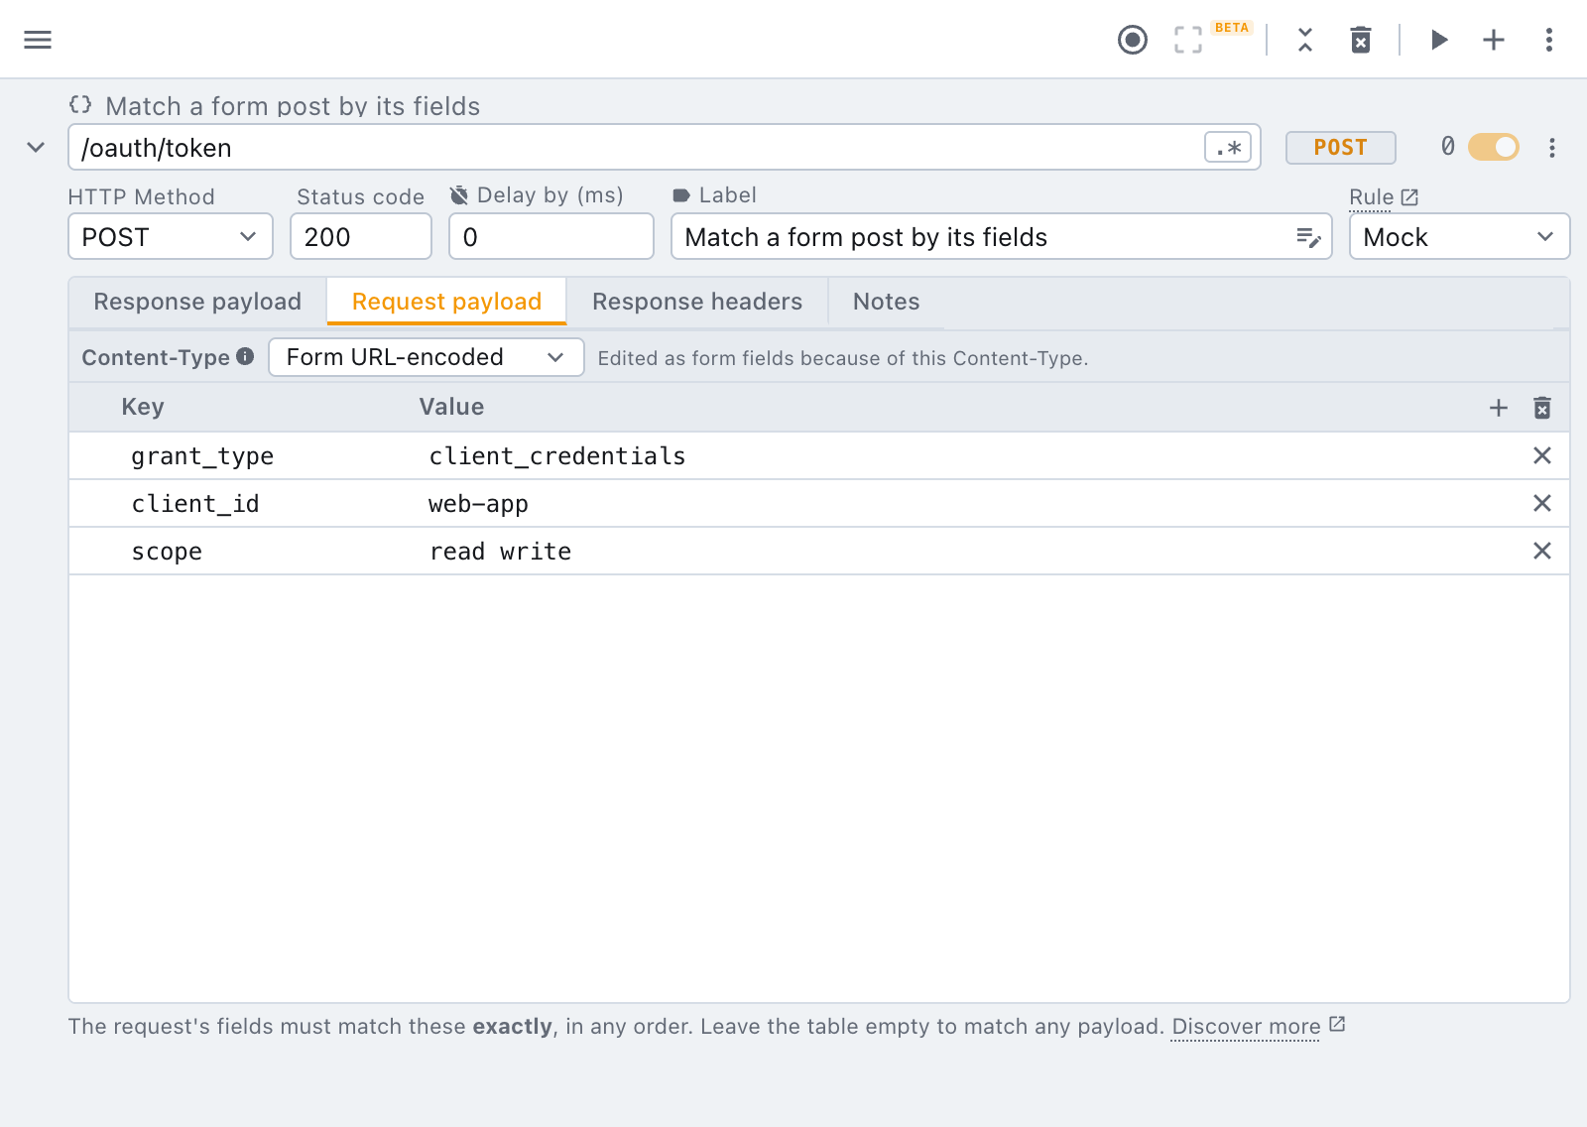Open the top toolbar kebab menu
The image size is (1587, 1127).
coord(1549,40)
